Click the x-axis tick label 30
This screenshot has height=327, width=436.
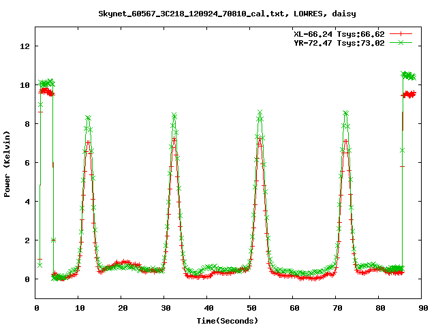tap(166, 308)
